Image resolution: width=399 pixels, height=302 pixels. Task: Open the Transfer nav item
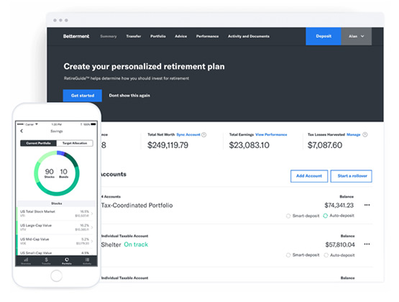click(x=134, y=37)
